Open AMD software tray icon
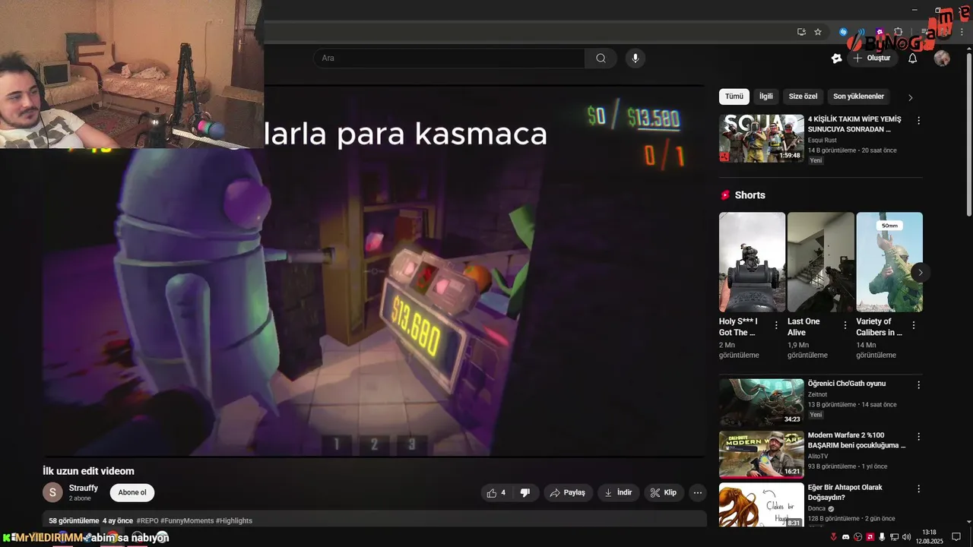This screenshot has height=547, width=973. tap(870, 537)
